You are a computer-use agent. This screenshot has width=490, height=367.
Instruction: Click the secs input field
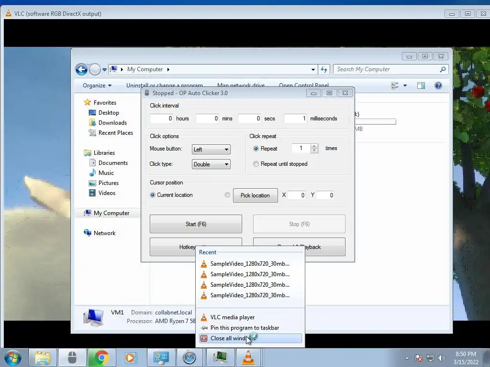tap(249, 119)
